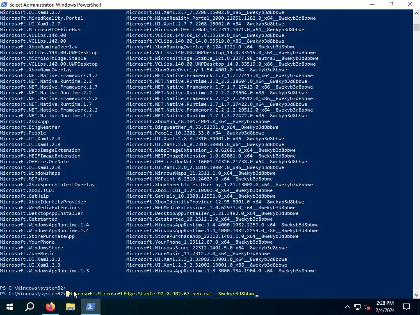Click the muted volume tray icon
Viewport: 420px width, 315px height.
click(x=367, y=307)
